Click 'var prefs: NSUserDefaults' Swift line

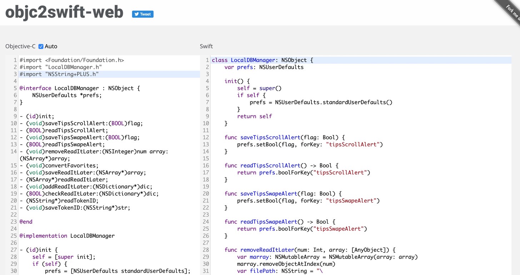coord(264,67)
